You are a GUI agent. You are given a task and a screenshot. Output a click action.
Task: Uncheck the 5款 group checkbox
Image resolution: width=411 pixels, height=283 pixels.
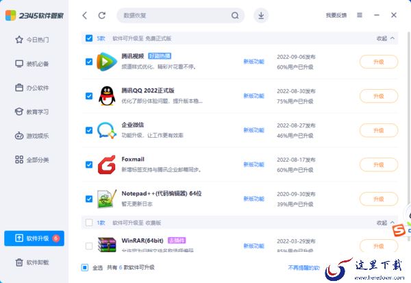click(x=89, y=38)
